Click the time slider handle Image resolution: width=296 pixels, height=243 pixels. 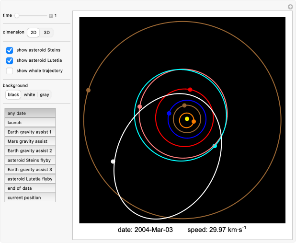(x=17, y=16)
